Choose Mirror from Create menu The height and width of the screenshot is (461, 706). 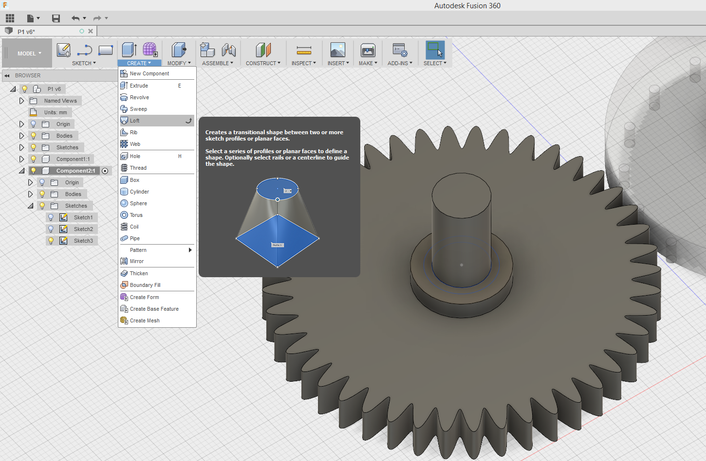[157, 261]
